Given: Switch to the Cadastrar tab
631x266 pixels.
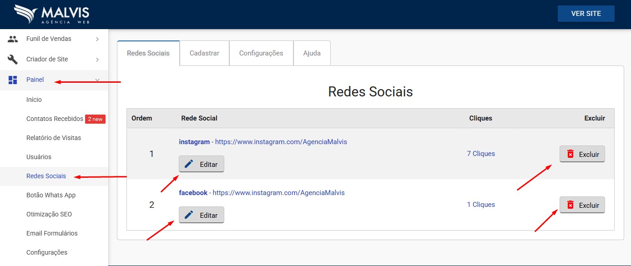Looking at the screenshot, I should [x=204, y=53].
